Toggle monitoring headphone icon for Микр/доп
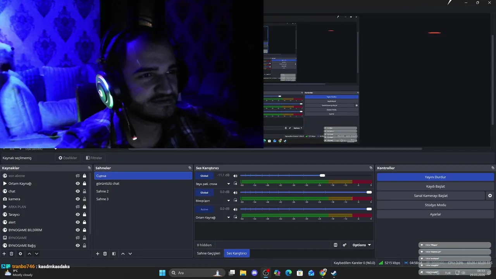Screen dimensions: 496x279 [x=235, y=200]
